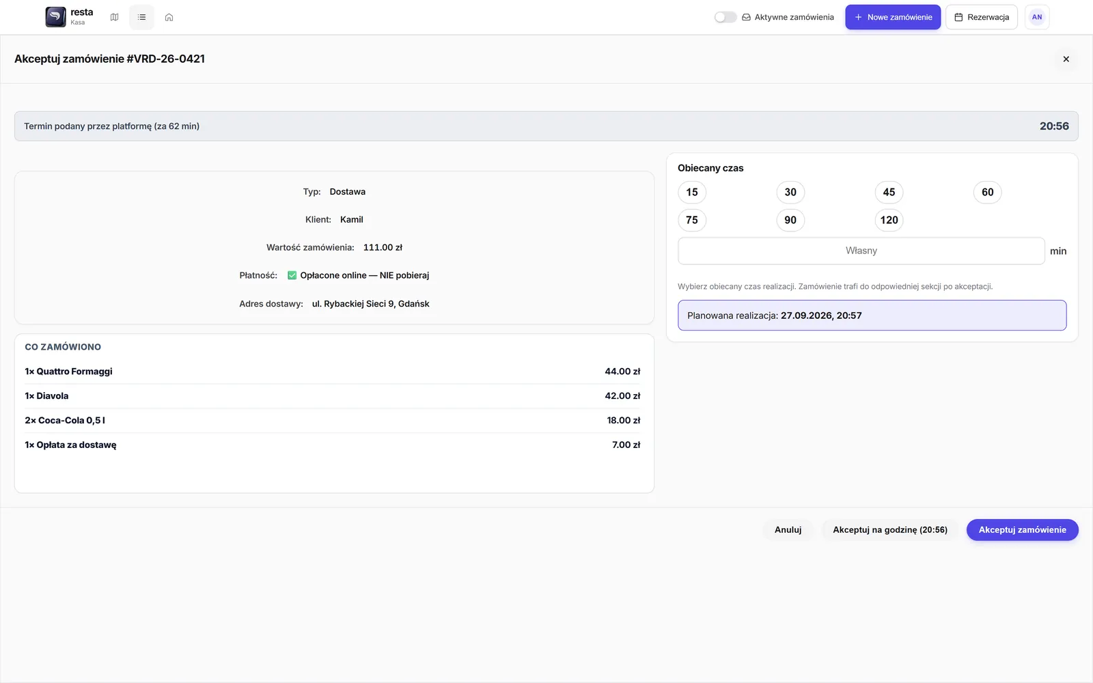Click the platform deadline time 20:56
This screenshot has height=683, width=1093.
(1054, 126)
